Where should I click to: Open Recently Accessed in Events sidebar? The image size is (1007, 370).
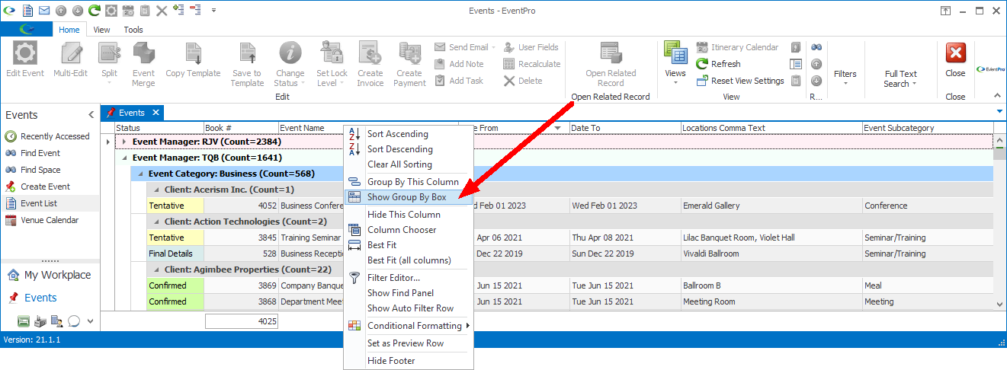tap(50, 136)
